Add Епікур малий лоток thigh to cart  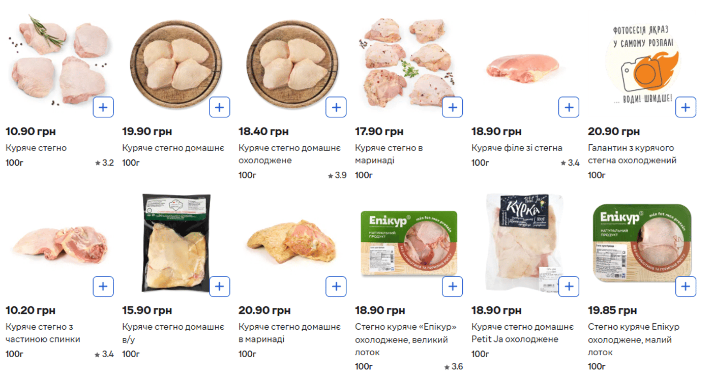coord(686,287)
